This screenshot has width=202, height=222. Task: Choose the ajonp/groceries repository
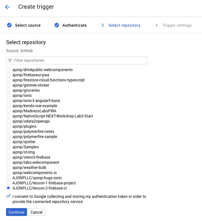click(x=8, y=90)
